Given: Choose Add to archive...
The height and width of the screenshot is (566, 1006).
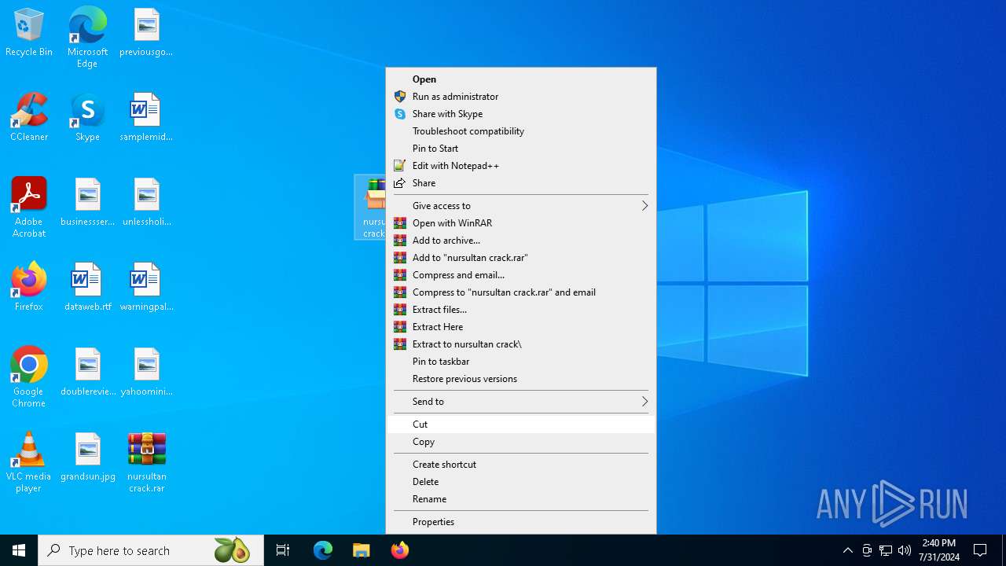Looking at the screenshot, I should coord(521,241).
